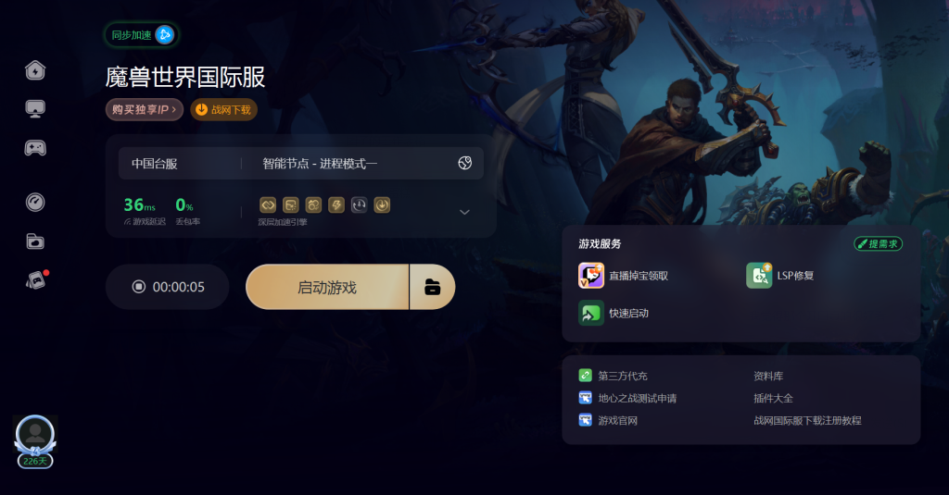
Task: Open game folder icon beside 启动游戏
Action: click(432, 287)
